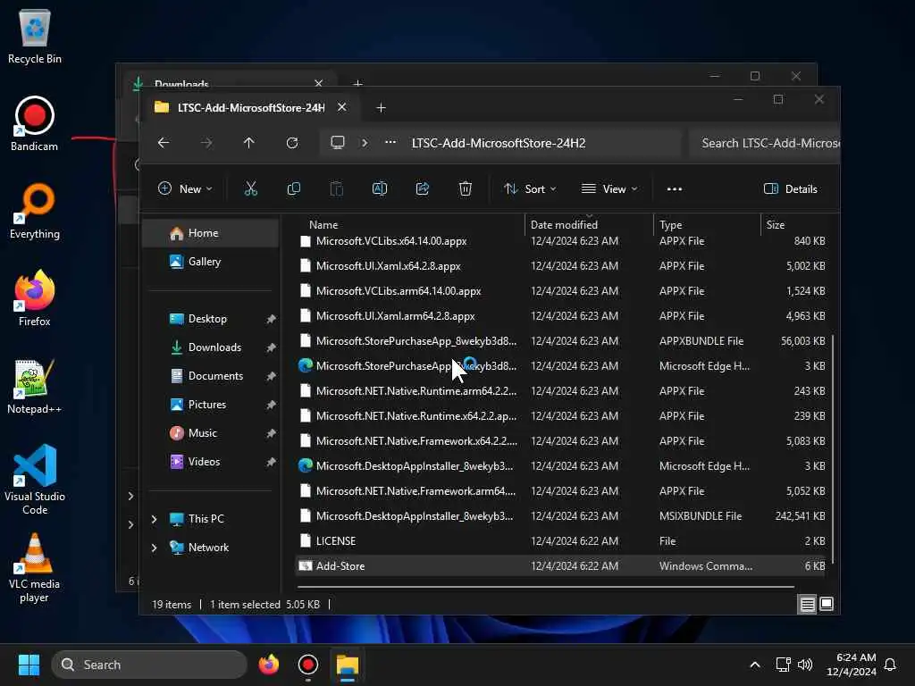Open Pictures quick access folder
This screenshot has height=686, width=915.
(x=211, y=405)
